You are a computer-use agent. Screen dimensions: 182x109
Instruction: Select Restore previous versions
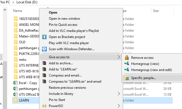pyautogui.click(x=67, y=88)
